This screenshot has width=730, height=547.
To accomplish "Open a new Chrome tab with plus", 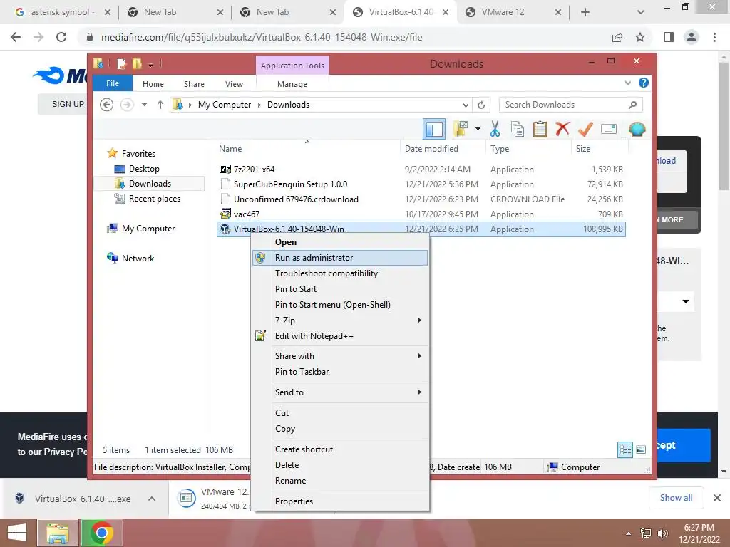I will 585,13.
